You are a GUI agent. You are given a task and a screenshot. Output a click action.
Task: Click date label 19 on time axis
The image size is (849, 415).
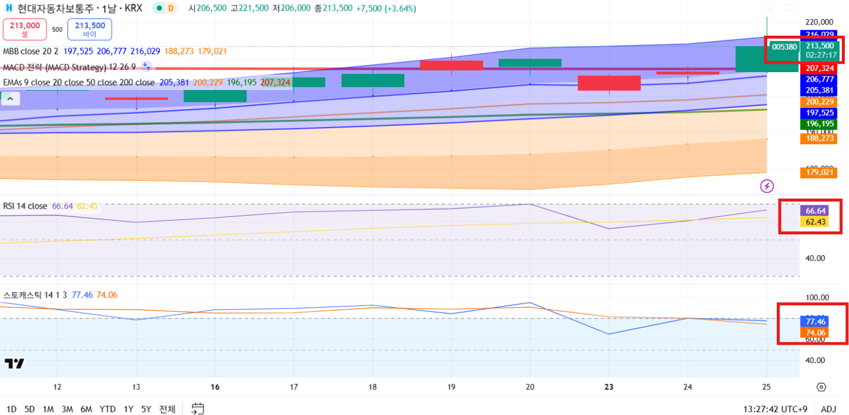[451, 387]
